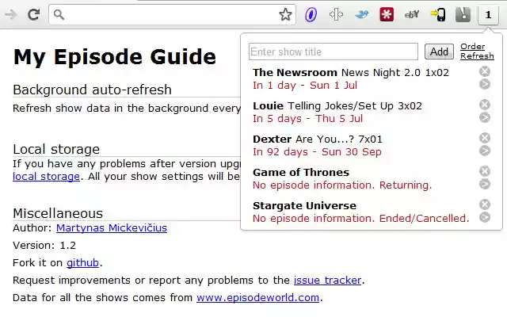Remove Louie from the show list
This screenshot has width=507, height=317.
tap(484, 105)
